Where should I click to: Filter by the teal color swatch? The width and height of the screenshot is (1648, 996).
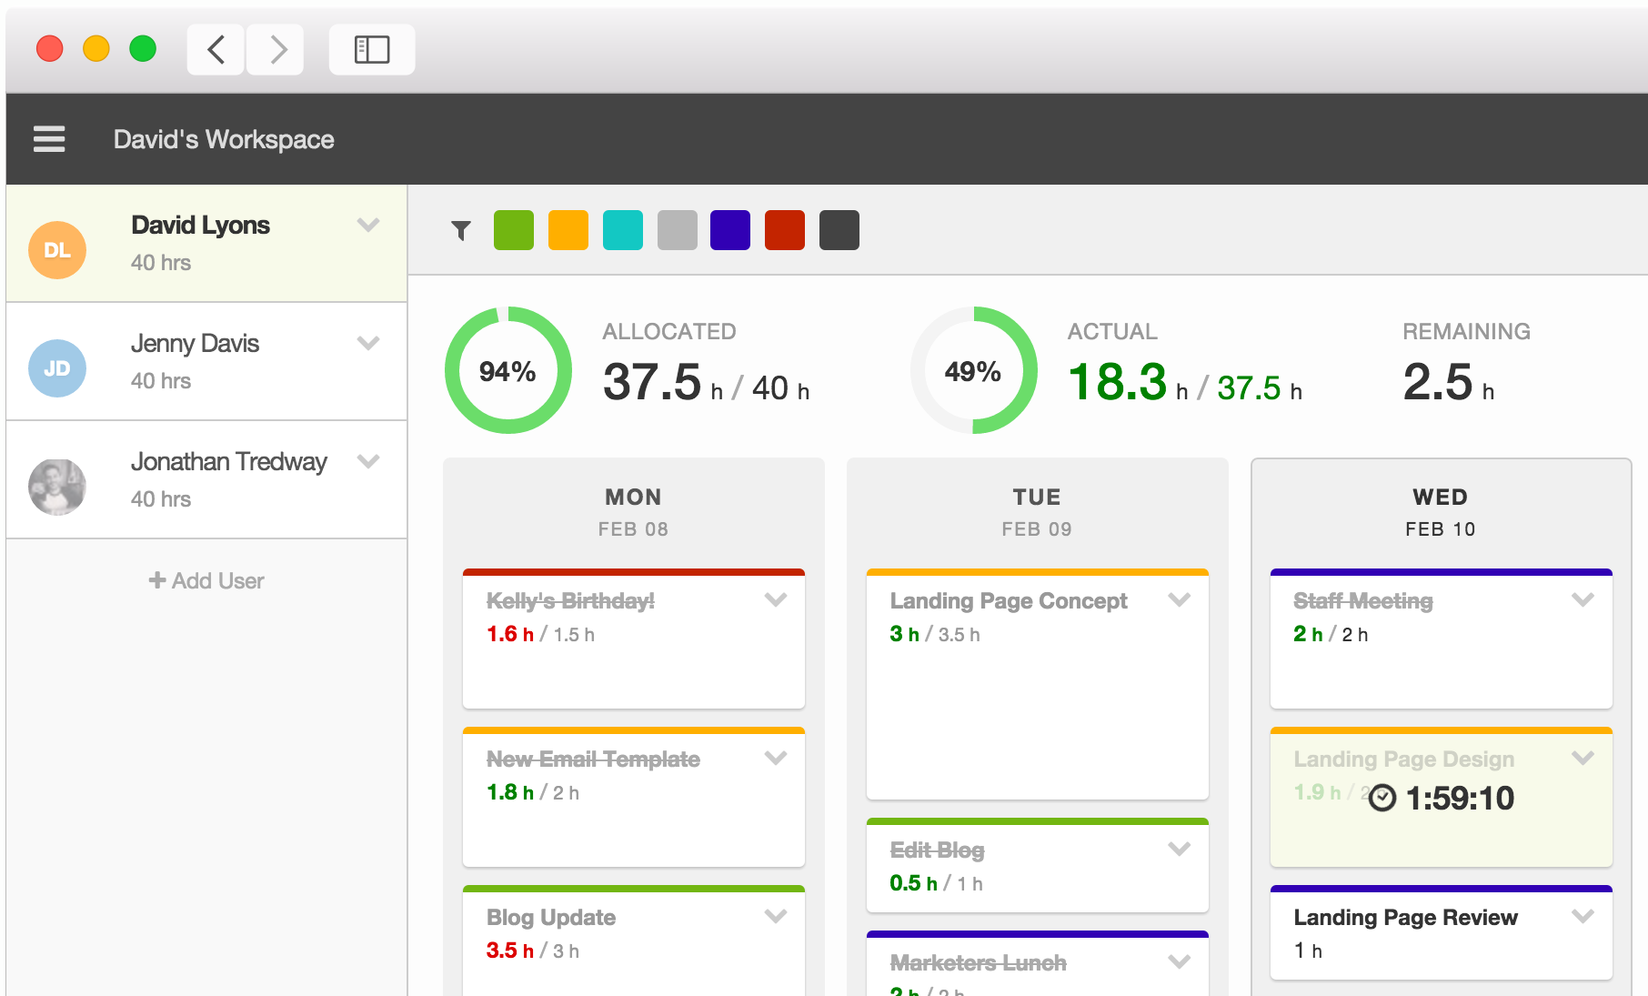[623, 230]
